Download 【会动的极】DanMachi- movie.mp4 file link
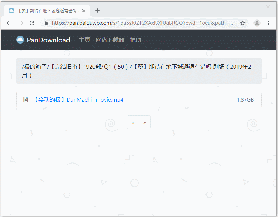Image resolution: width=278 pixels, height=217 pixels. [78, 100]
